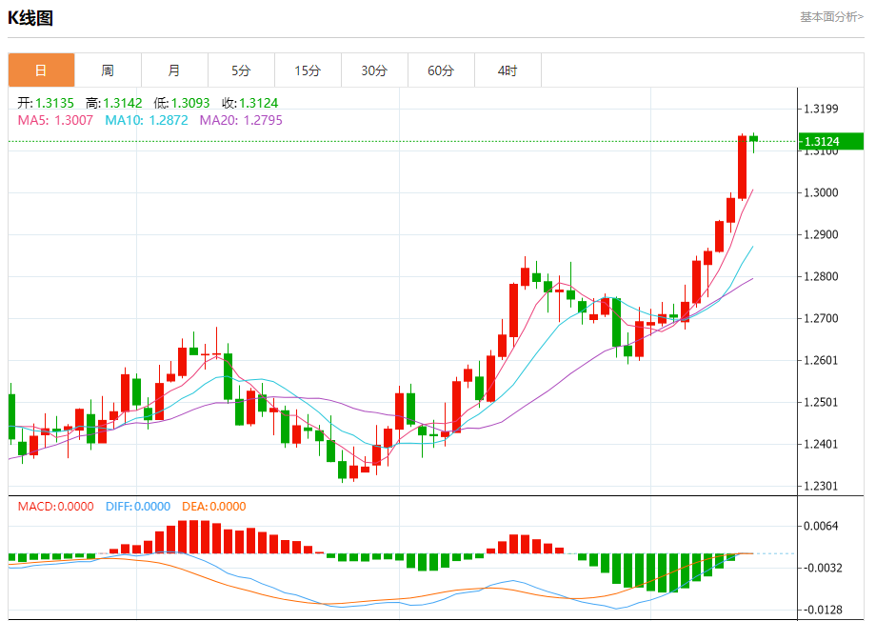Click the MA5: 1.3007 indicator label
This screenshot has height=621, width=876.
tap(55, 120)
